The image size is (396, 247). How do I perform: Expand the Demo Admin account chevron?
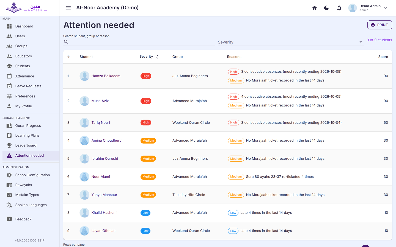coord(386,8)
